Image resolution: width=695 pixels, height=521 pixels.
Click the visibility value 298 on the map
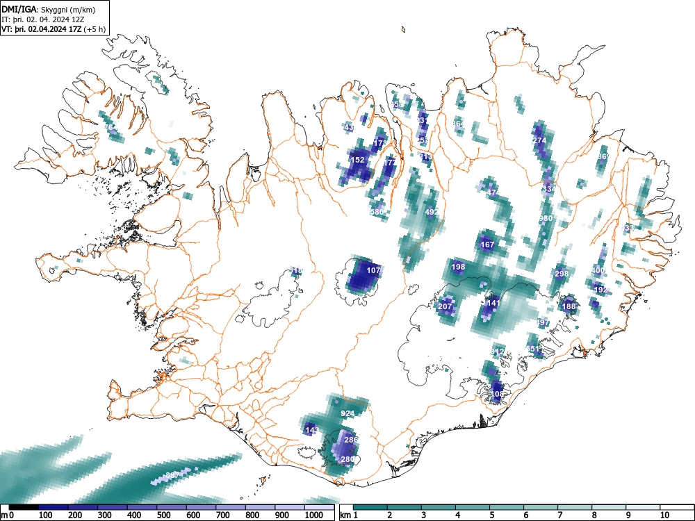(562, 274)
